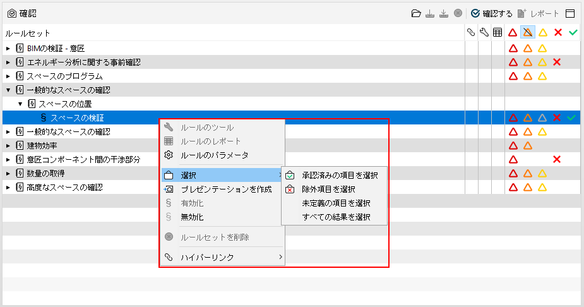Choose 承認済みの項目を選択 in submenu
Viewport: 584px width, 307px height.
point(335,175)
